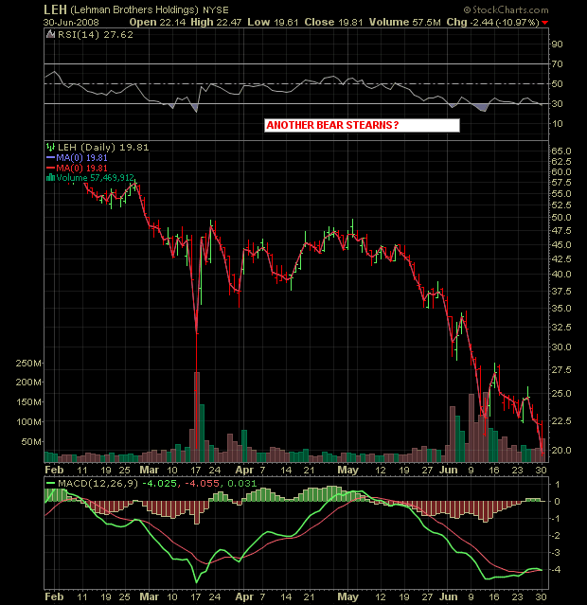Click the 90 label on the RSI axis
The width and height of the screenshot is (587, 605).
[557, 44]
